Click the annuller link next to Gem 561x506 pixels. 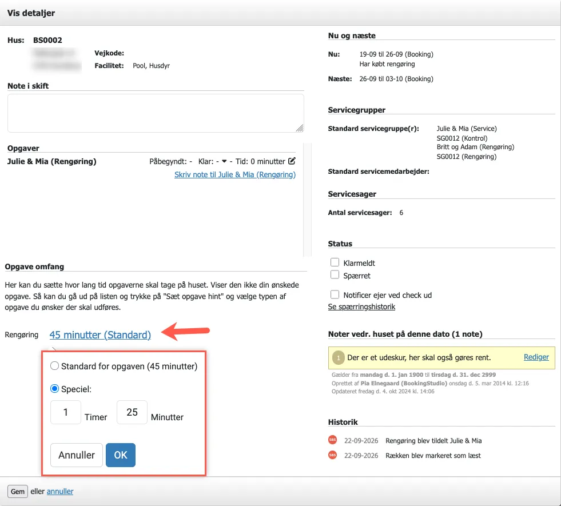tap(60, 491)
